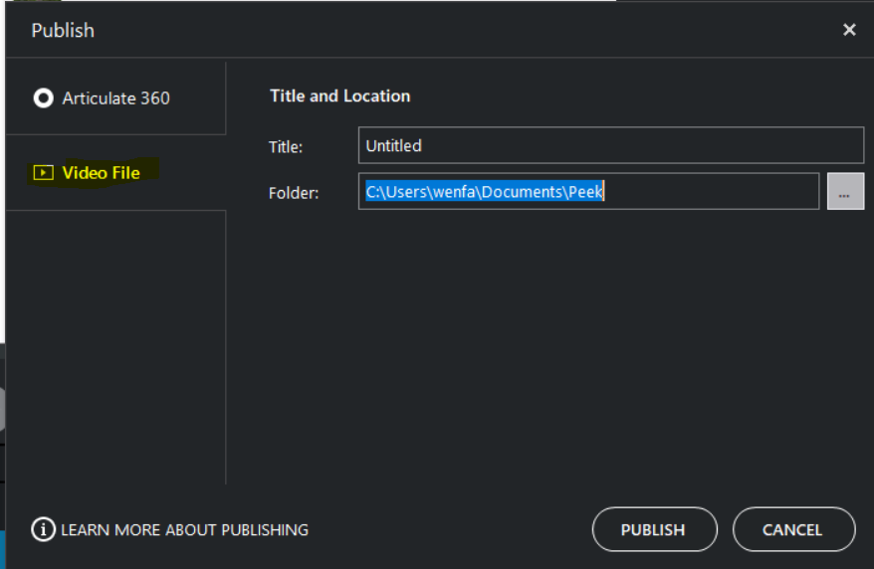Click empty area below Video File tab
The height and width of the screenshot is (569, 874).
pyautogui.click(x=115, y=345)
